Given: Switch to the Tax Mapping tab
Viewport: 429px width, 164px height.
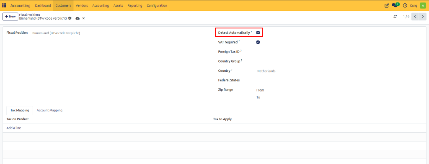Looking at the screenshot, I should point(19,110).
